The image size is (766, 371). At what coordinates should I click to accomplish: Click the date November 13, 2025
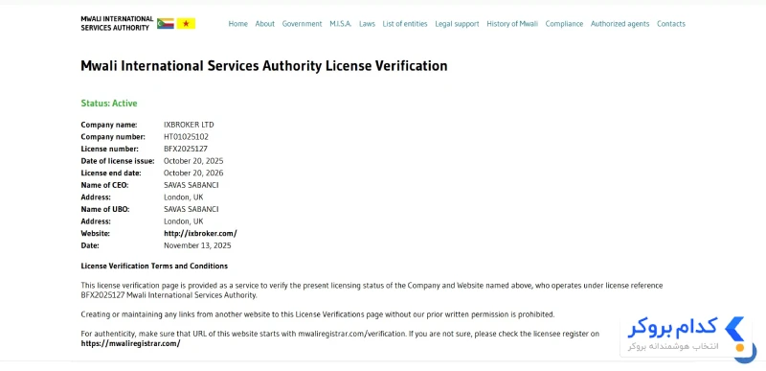coord(197,245)
